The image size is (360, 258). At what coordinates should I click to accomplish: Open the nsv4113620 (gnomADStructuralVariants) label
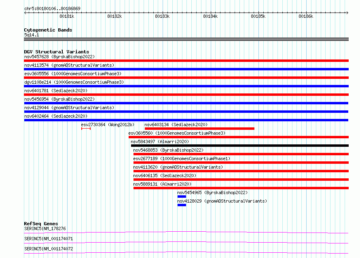[178, 167]
